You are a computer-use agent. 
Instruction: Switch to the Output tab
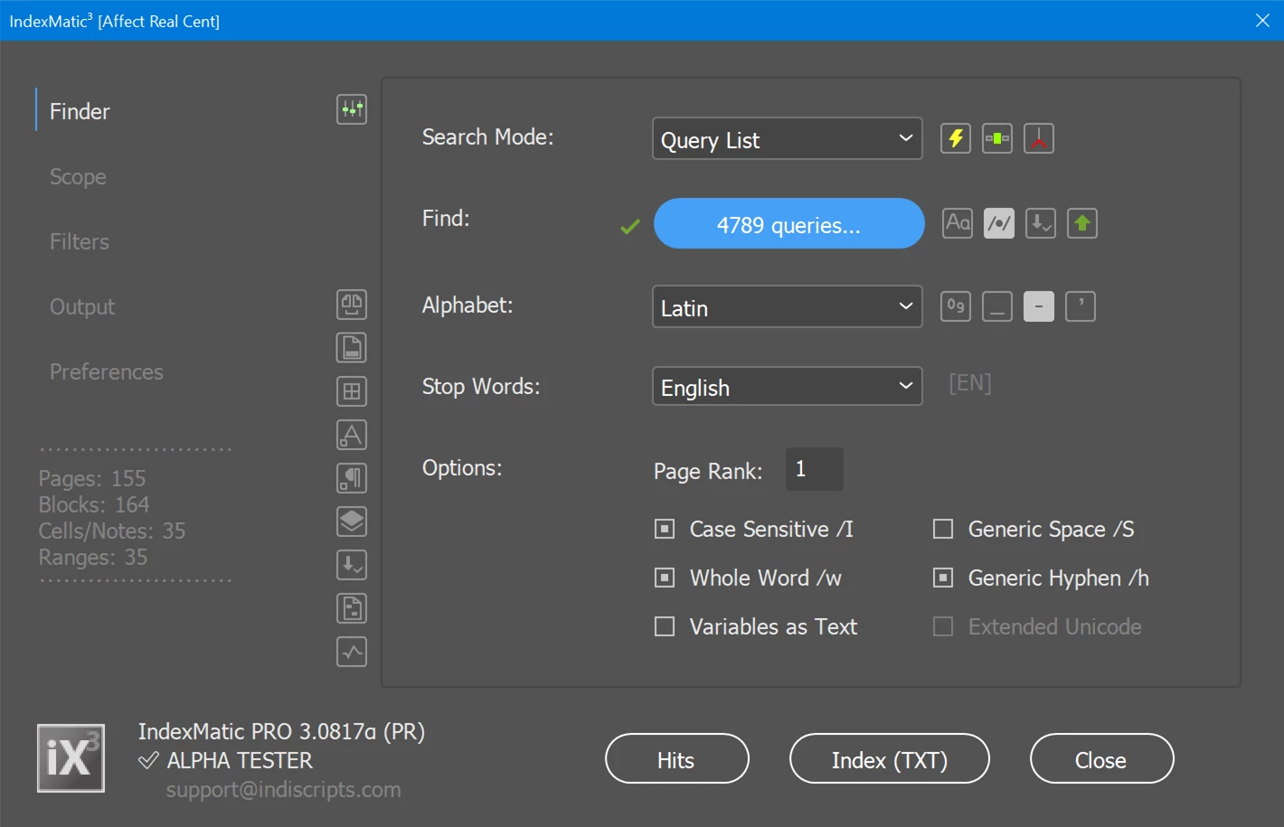coord(82,306)
